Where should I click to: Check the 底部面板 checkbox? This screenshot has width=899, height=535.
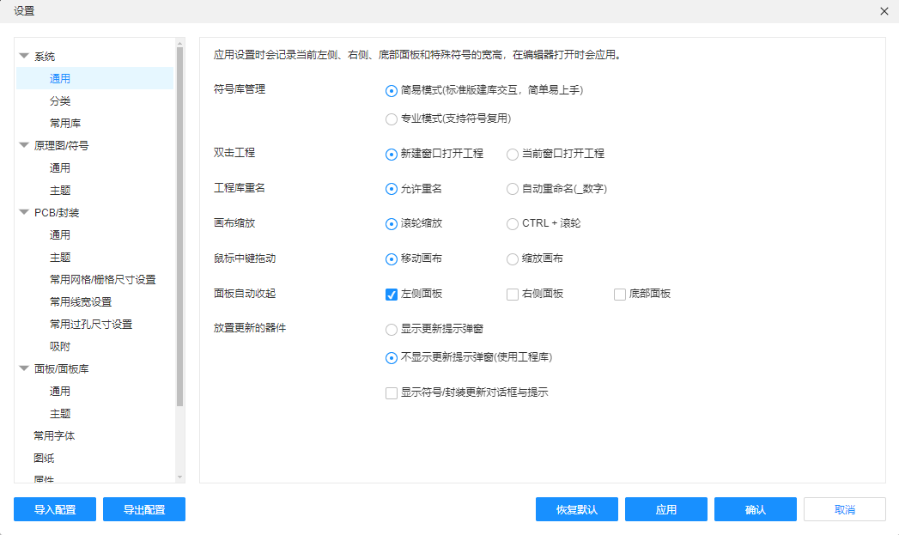point(620,295)
